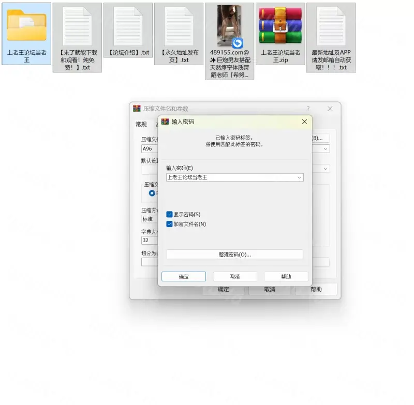414x405 pixels.
Task: Click the 输入密码(E) password input field
Action: point(235,177)
